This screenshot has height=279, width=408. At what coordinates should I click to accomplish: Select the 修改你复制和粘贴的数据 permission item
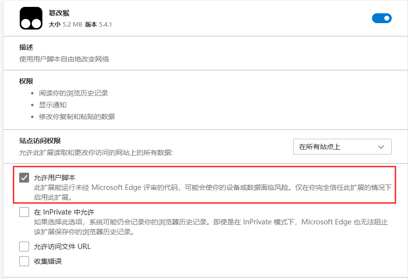point(77,117)
